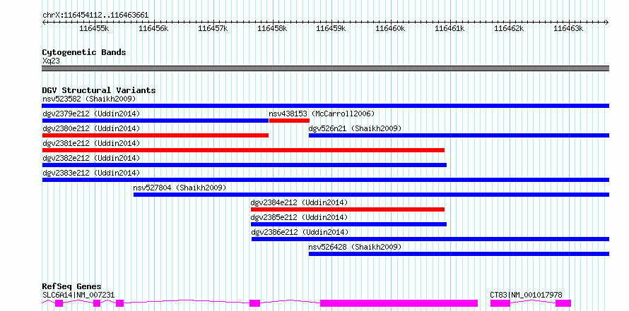Click the dgv2379e212 blue bar
629x311 pixels.
(155, 121)
